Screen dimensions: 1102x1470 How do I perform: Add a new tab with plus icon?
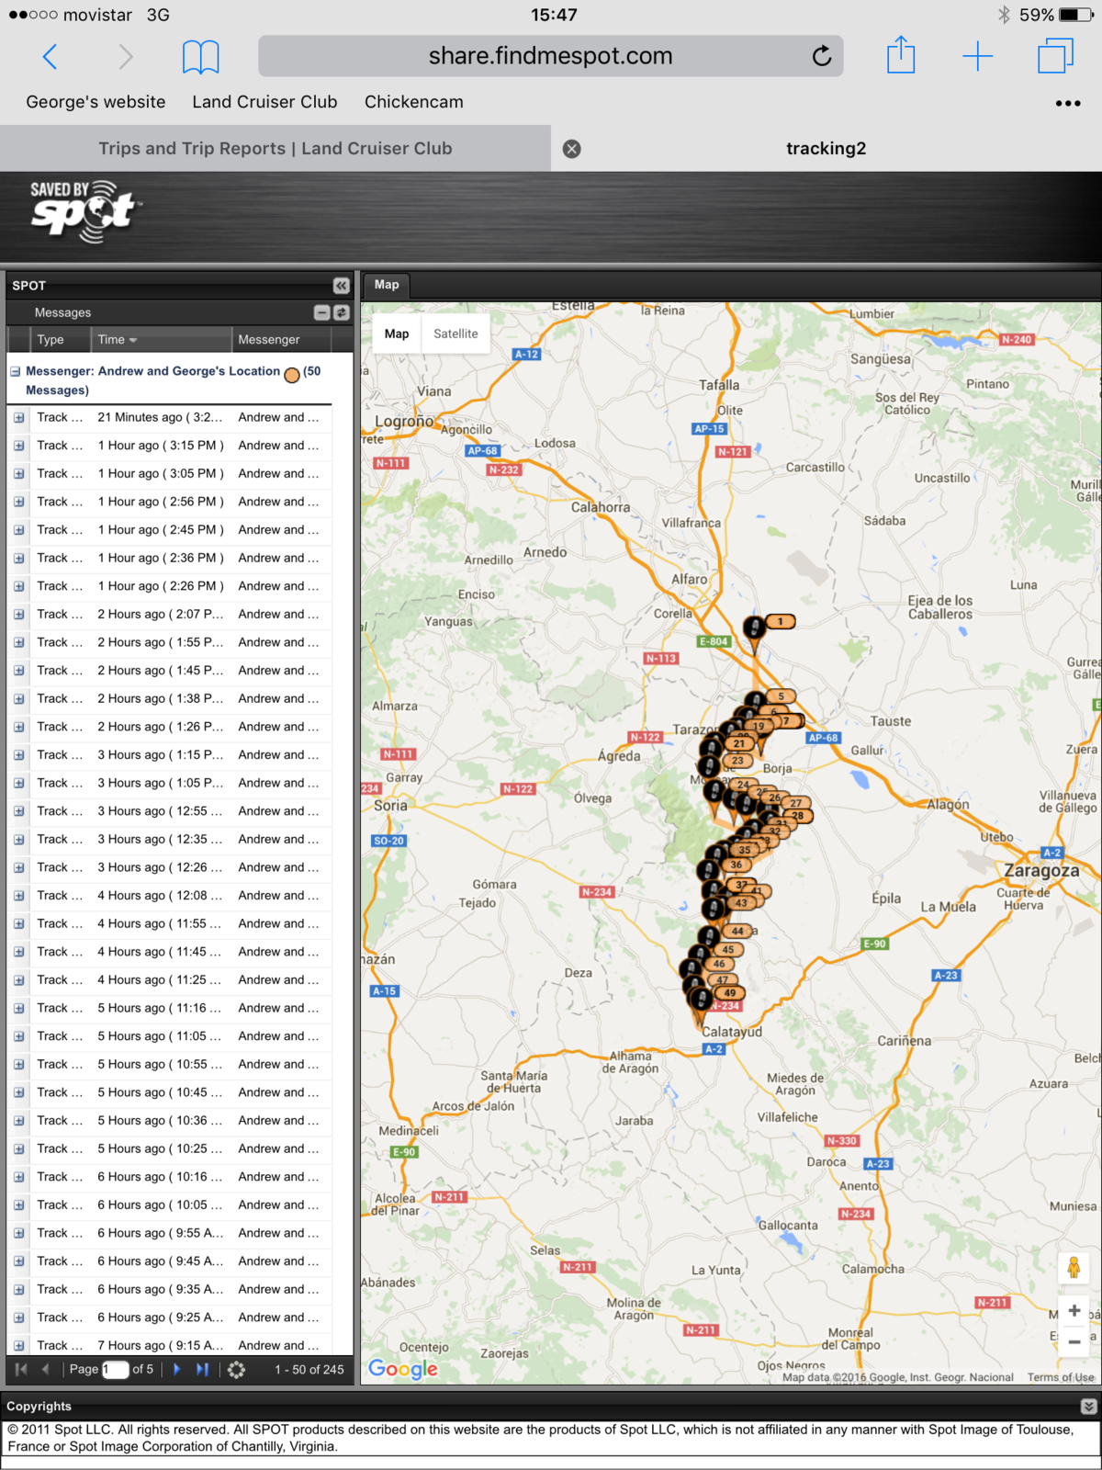(x=978, y=56)
